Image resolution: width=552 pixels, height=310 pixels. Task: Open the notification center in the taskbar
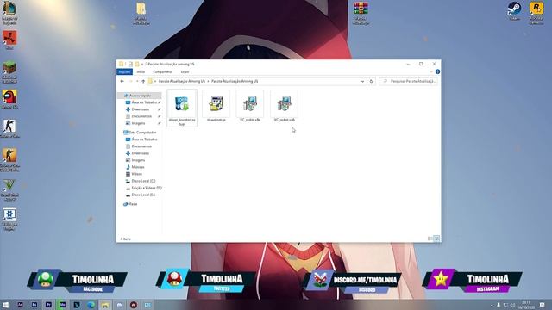click(x=543, y=305)
